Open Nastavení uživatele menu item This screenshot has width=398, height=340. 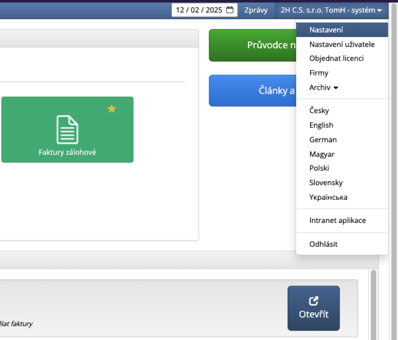click(x=342, y=44)
